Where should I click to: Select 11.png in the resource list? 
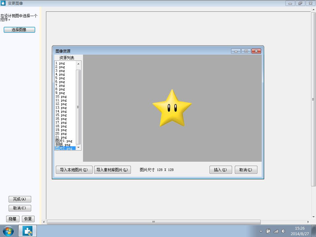coord(65,100)
